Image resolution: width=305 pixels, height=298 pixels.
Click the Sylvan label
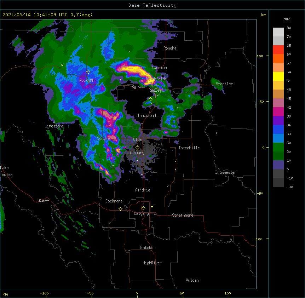138,87
